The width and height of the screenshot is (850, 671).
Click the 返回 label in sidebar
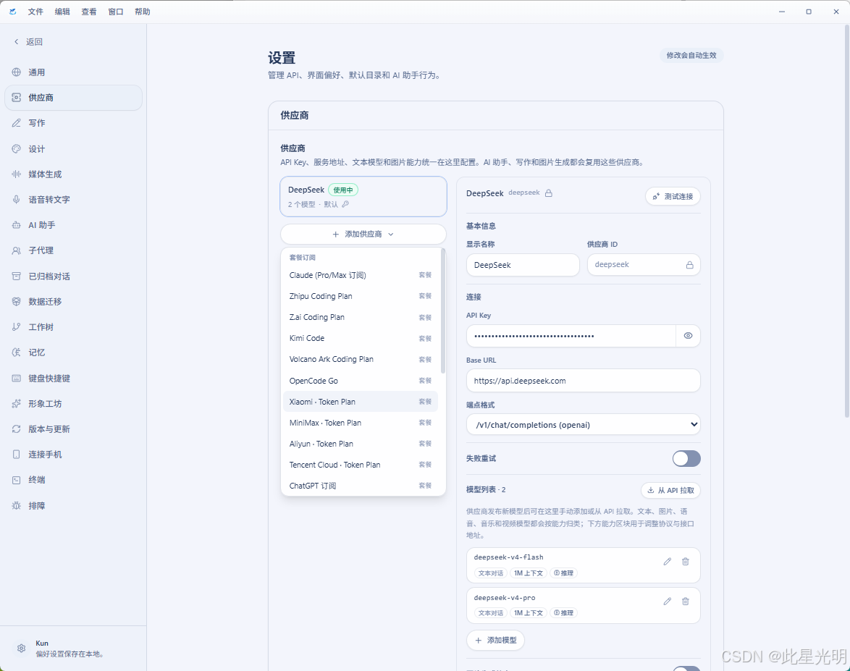click(34, 42)
